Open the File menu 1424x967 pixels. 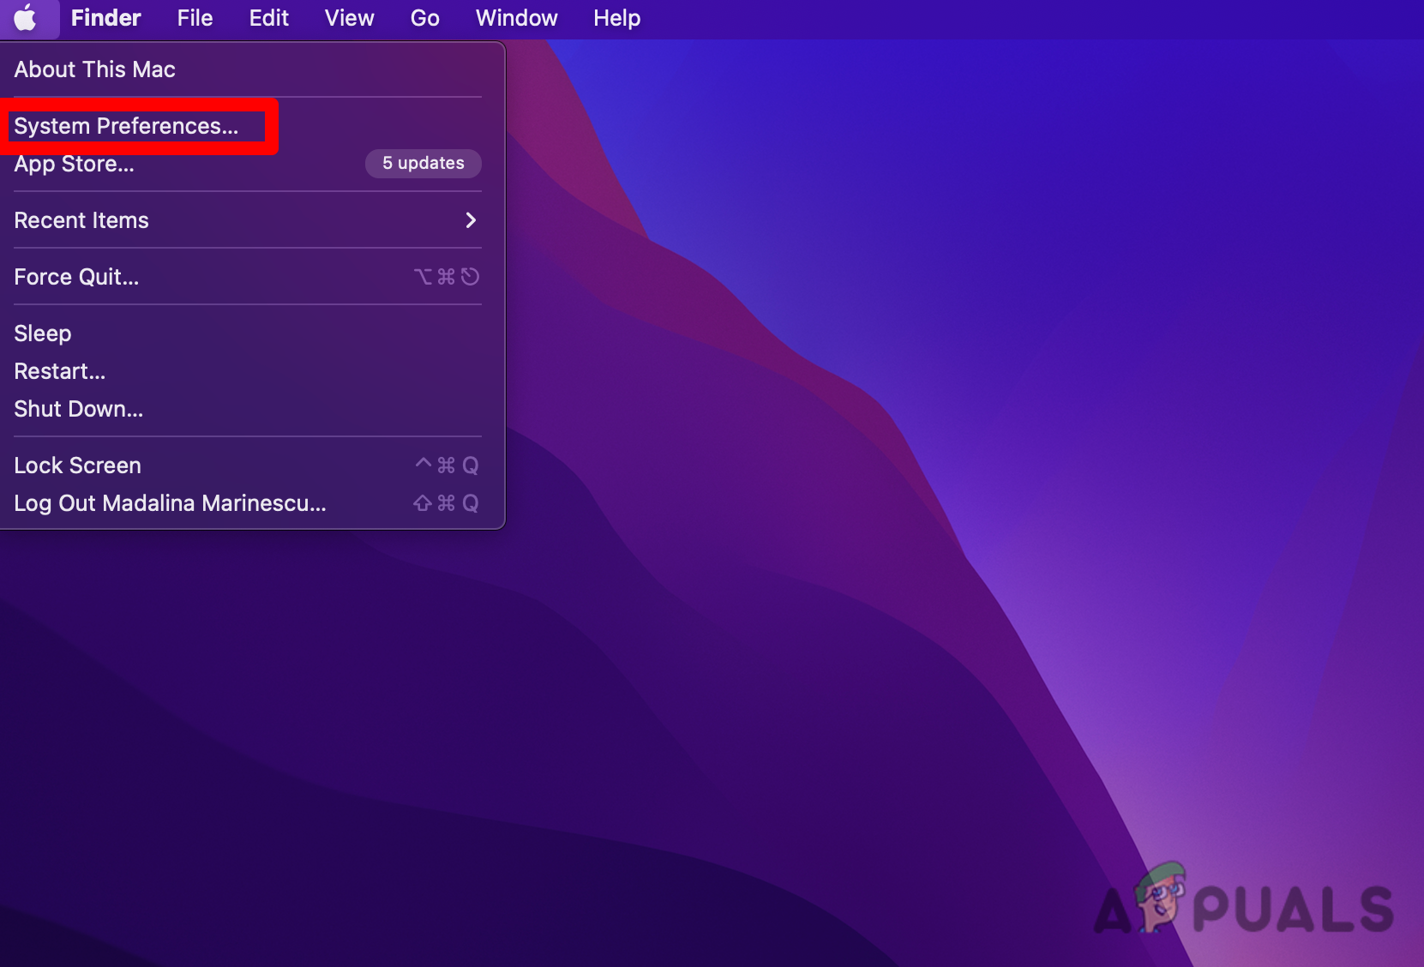195,18
